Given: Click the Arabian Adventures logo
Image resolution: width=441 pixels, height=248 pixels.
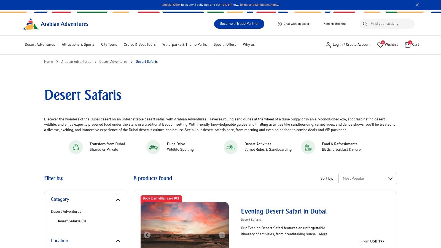Looking at the screenshot, I should click(x=55, y=24).
